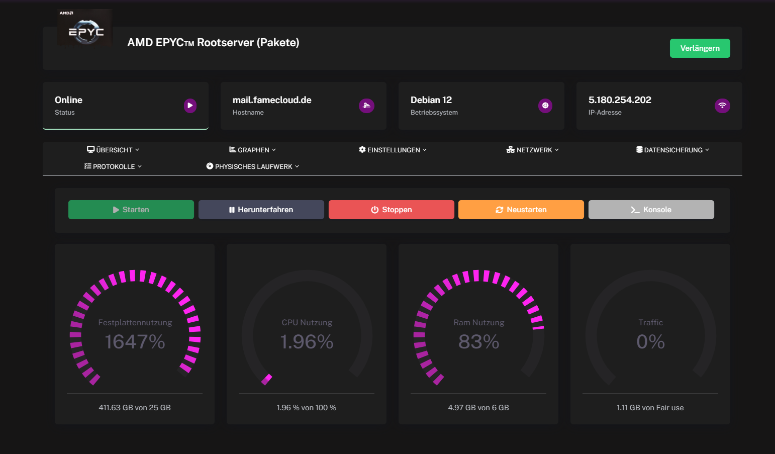
Task: Click the AMD EPYC logo image
Action: [x=84, y=28]
